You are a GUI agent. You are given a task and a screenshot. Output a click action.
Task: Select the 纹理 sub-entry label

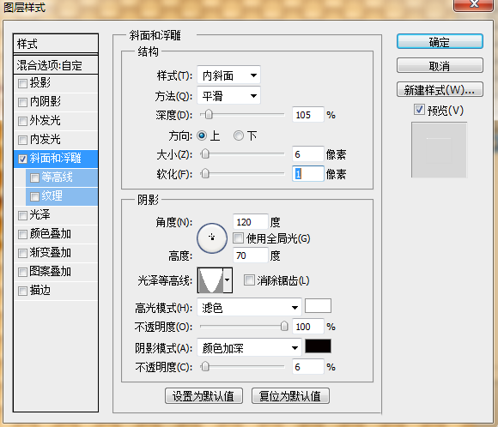click(52, 196)
